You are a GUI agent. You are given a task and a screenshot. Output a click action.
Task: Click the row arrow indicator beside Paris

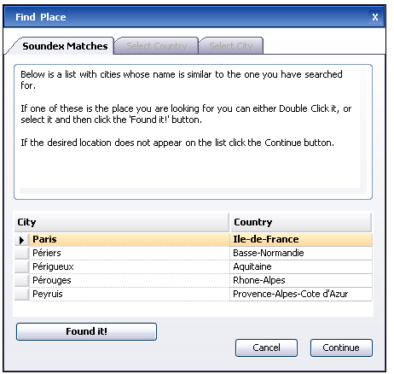22,240
